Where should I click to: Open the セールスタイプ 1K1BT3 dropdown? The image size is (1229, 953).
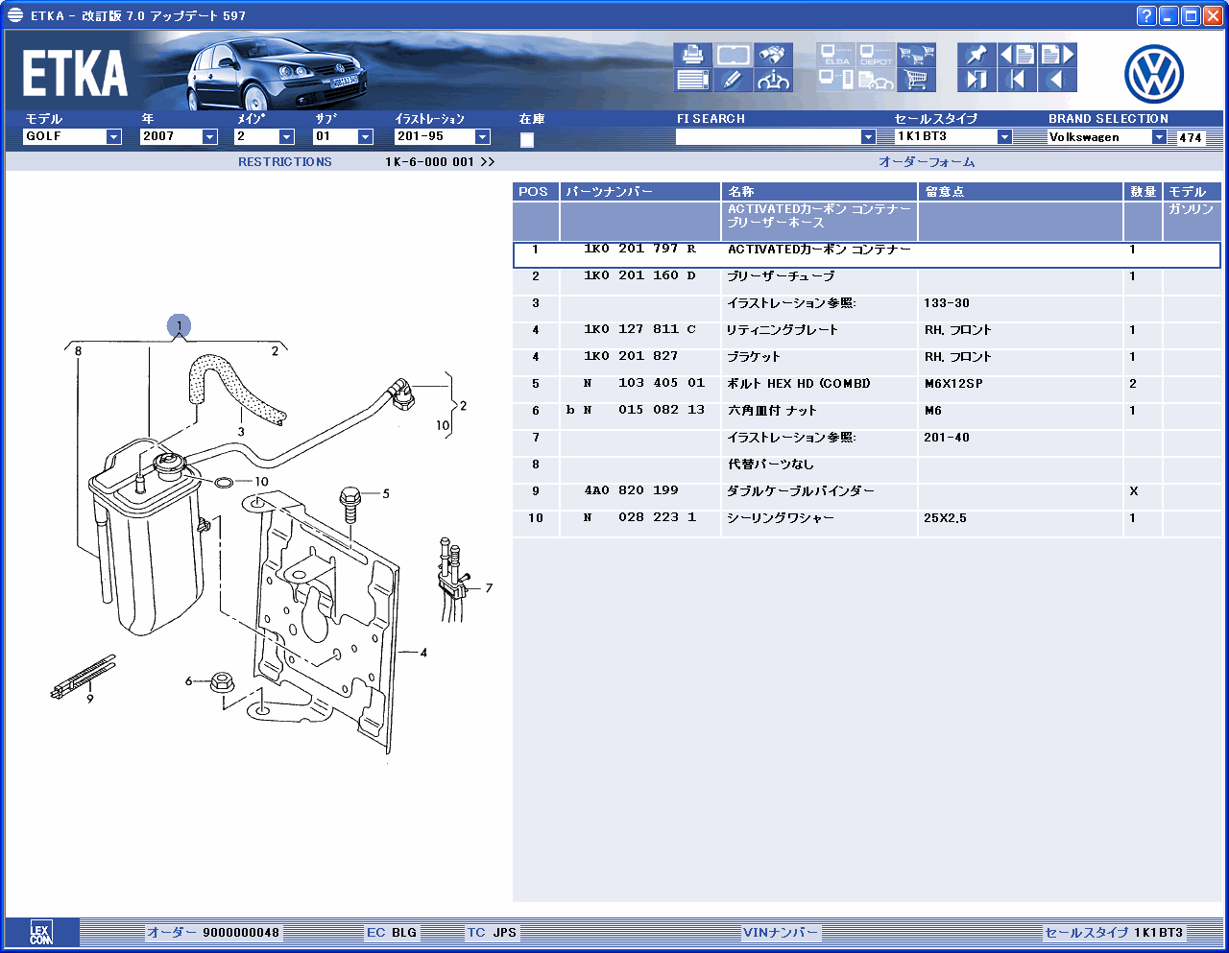[x=1004, y=137]
